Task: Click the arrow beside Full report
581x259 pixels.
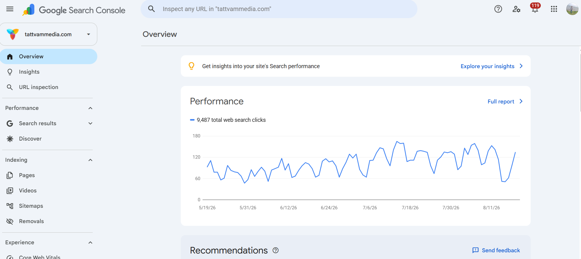Action: [x=521, y=101]
